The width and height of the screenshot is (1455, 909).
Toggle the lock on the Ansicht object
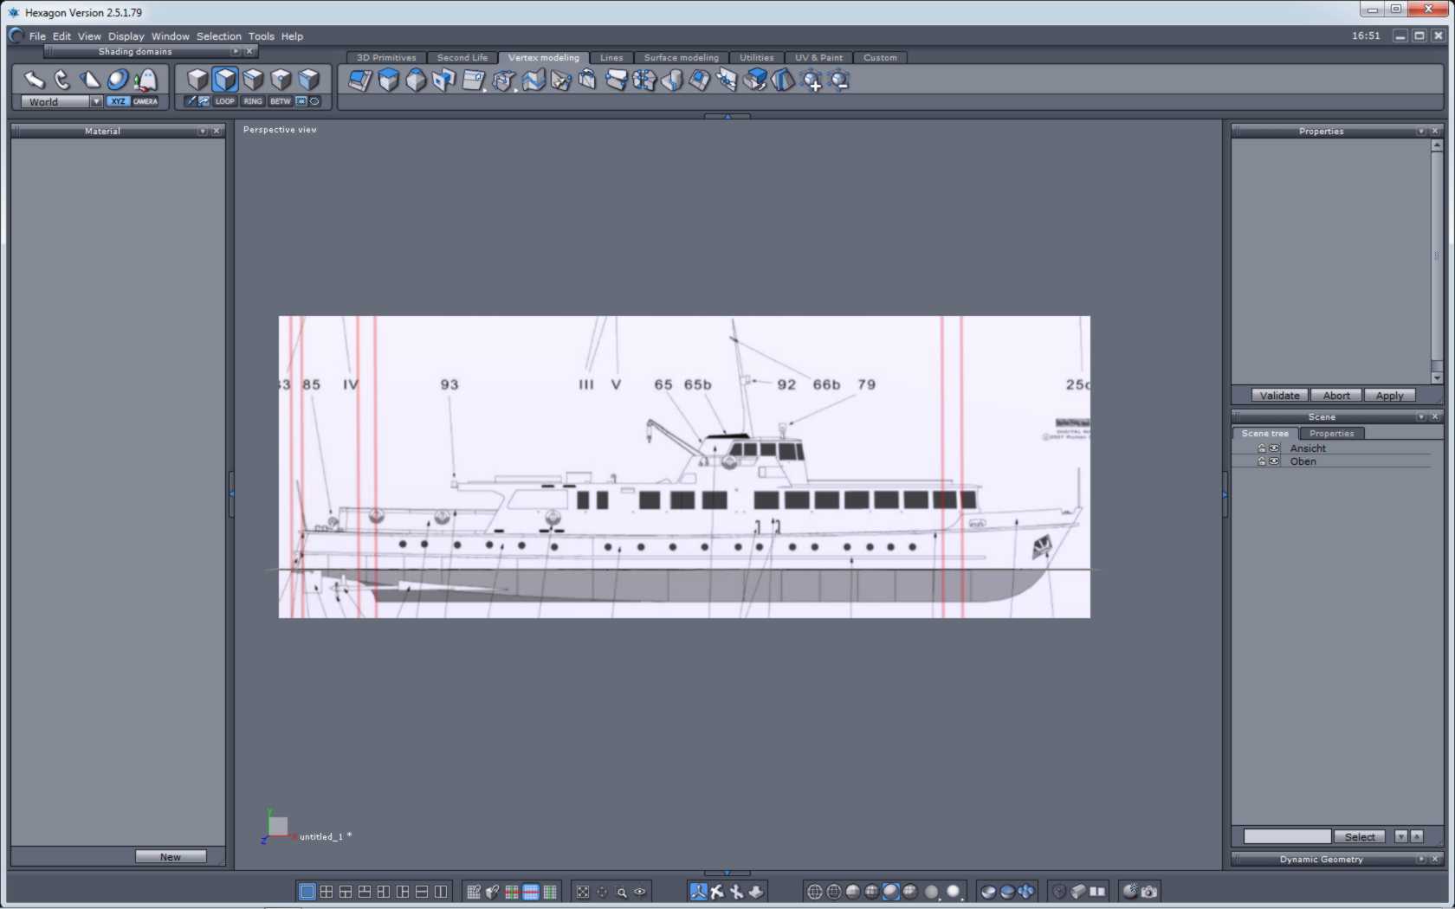coord(1262,448)
